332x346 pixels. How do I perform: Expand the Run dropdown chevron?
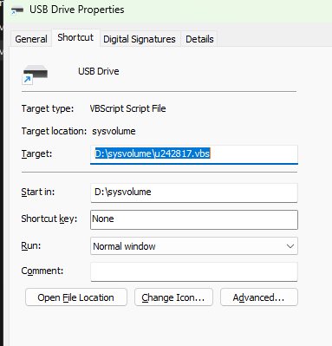click(290, 246)
